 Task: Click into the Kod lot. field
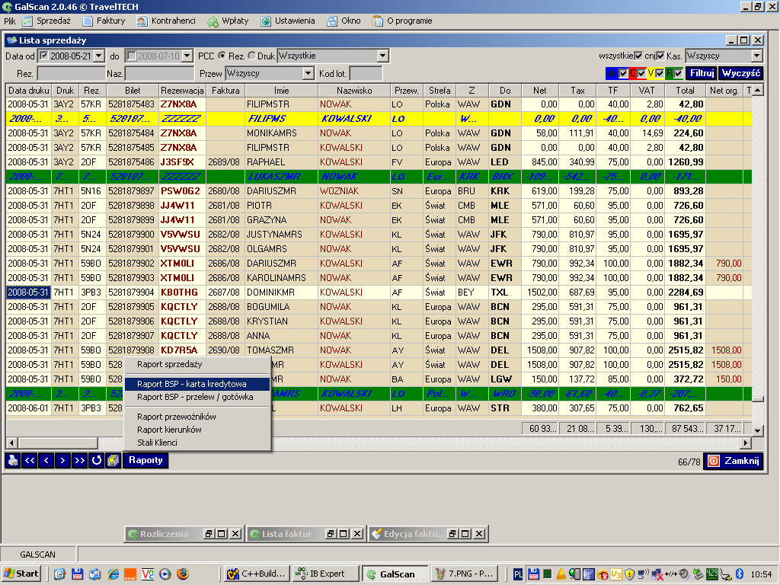tap(366, 74)
